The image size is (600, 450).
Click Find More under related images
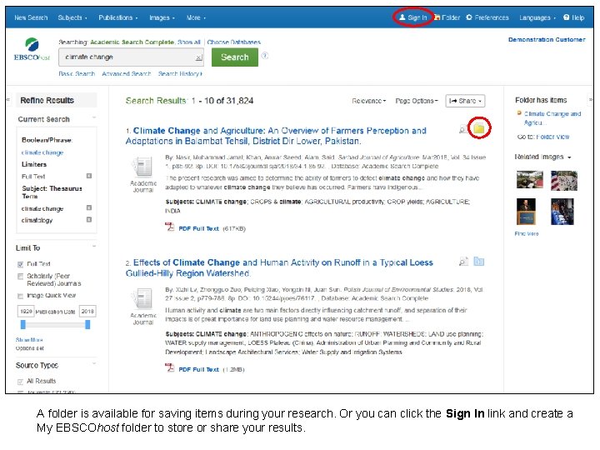click(x=527, y=233)
